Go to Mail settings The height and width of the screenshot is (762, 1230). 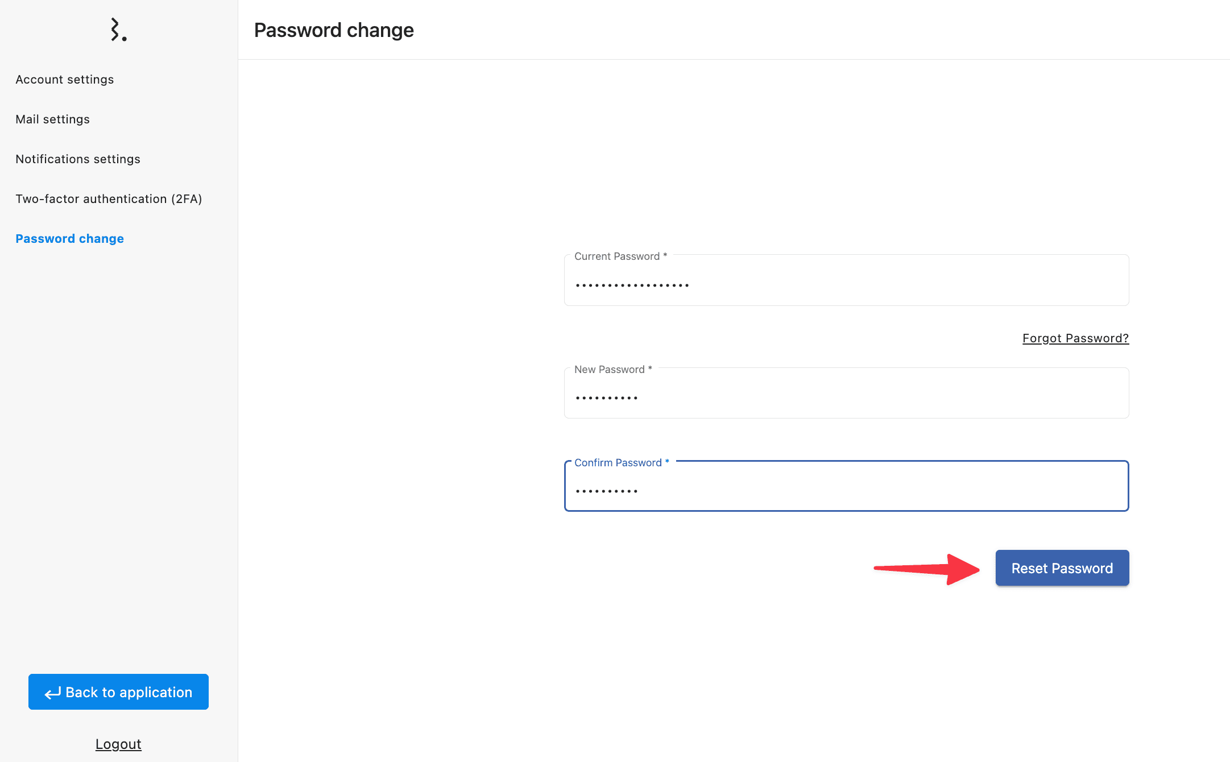point(53,119)
